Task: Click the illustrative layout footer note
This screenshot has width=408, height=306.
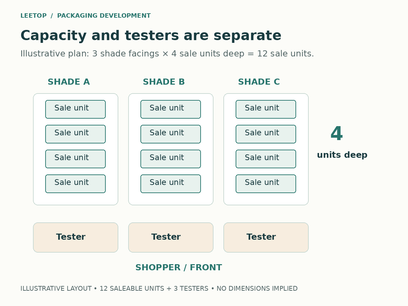Action: pos(159,289)
